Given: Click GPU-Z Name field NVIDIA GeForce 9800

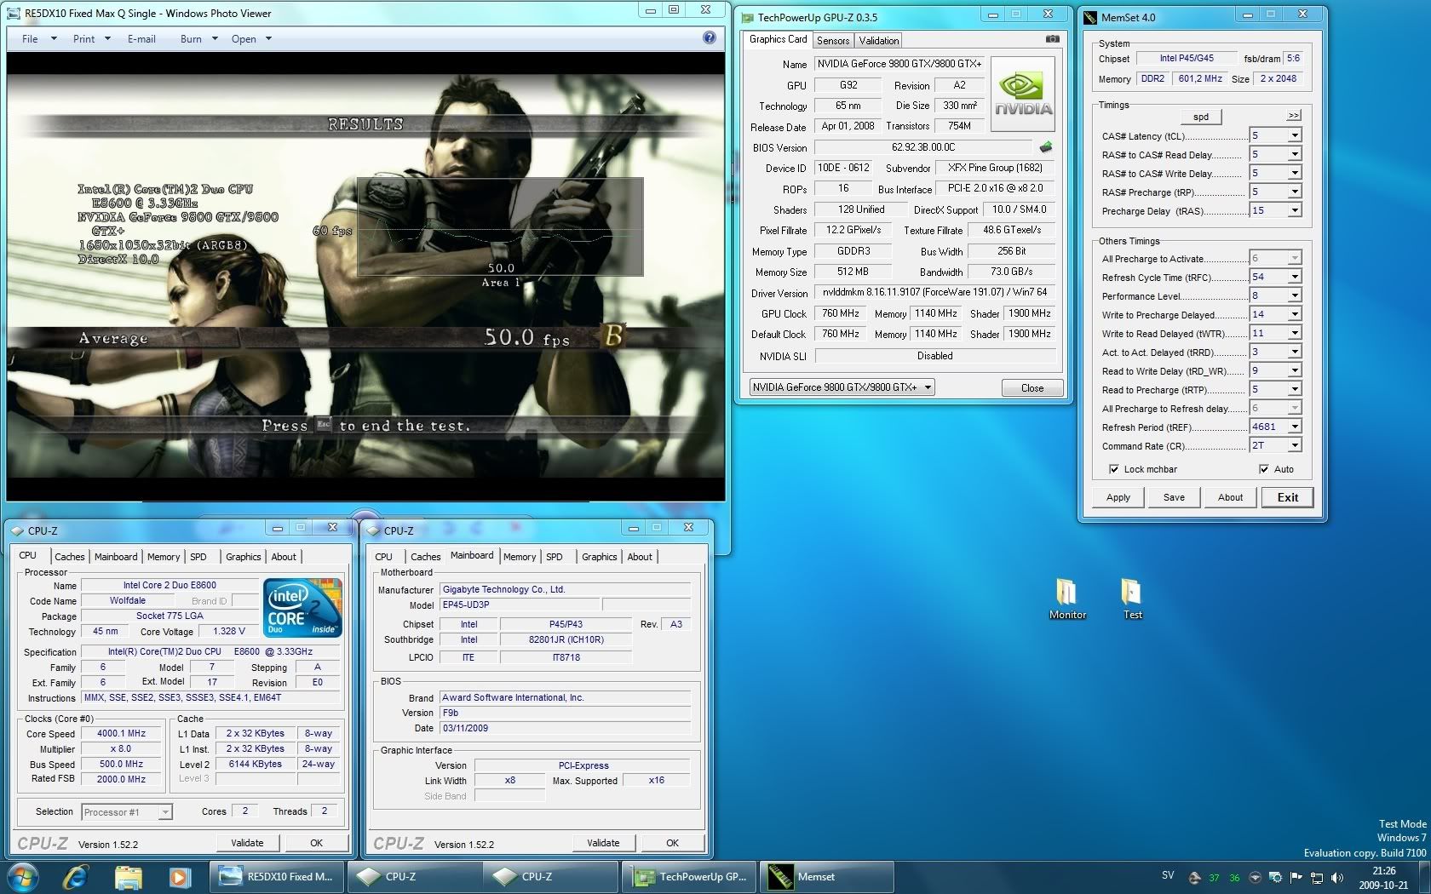Looking at the screenshot, I should (x=899, y=64).
